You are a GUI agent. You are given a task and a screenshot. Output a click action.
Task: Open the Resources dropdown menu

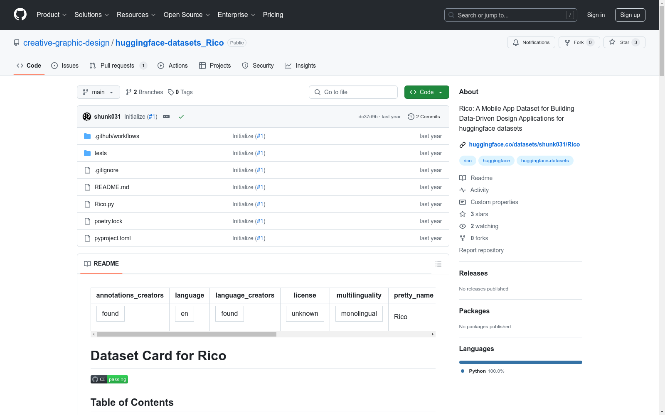click(x=136, y=15)
